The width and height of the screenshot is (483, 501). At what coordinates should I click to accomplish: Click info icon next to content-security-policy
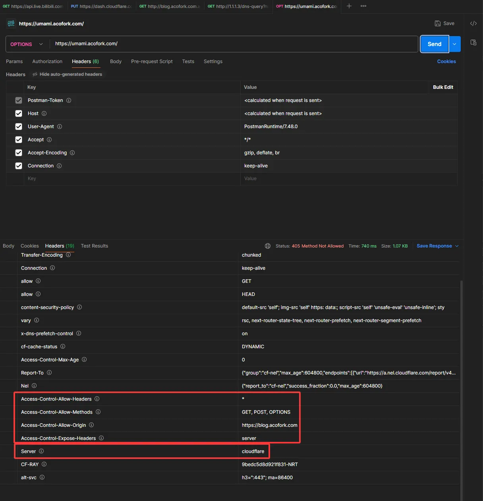tap(79, 307)
